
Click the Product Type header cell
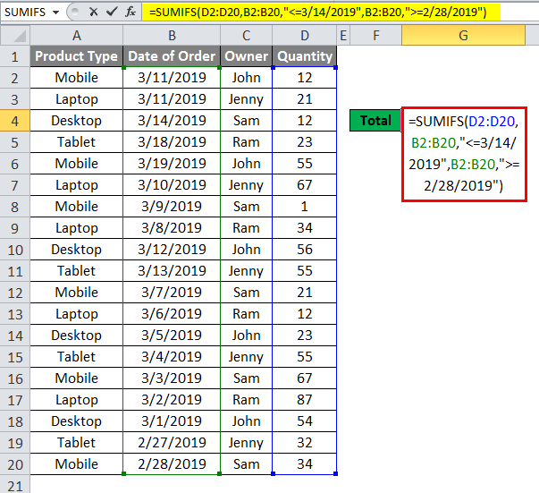click(x=77, y=56)
